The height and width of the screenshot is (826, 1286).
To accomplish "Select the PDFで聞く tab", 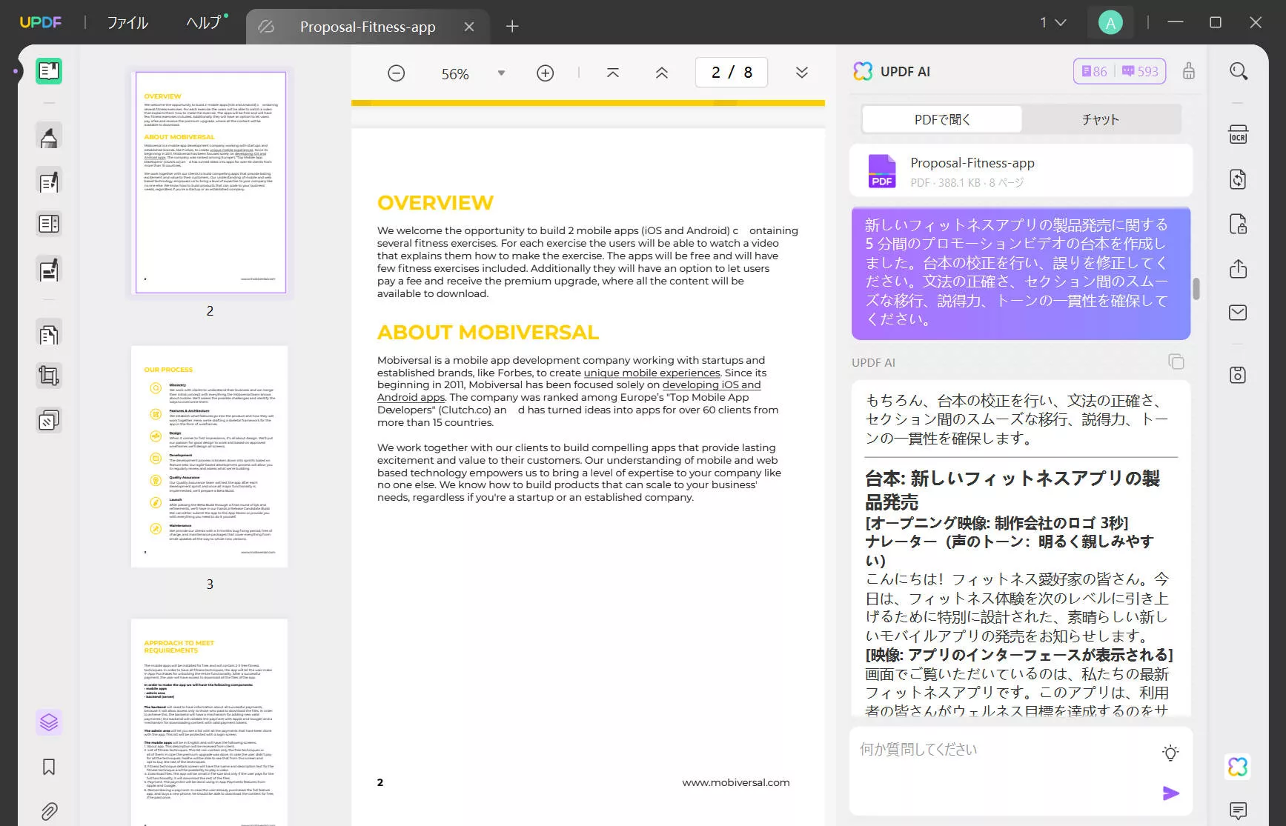I will click(x=942, y=119).
